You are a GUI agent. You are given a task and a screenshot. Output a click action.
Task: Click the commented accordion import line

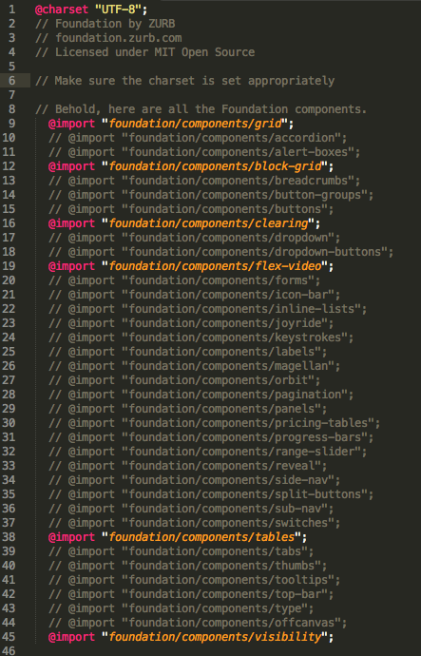coord(198,138)
